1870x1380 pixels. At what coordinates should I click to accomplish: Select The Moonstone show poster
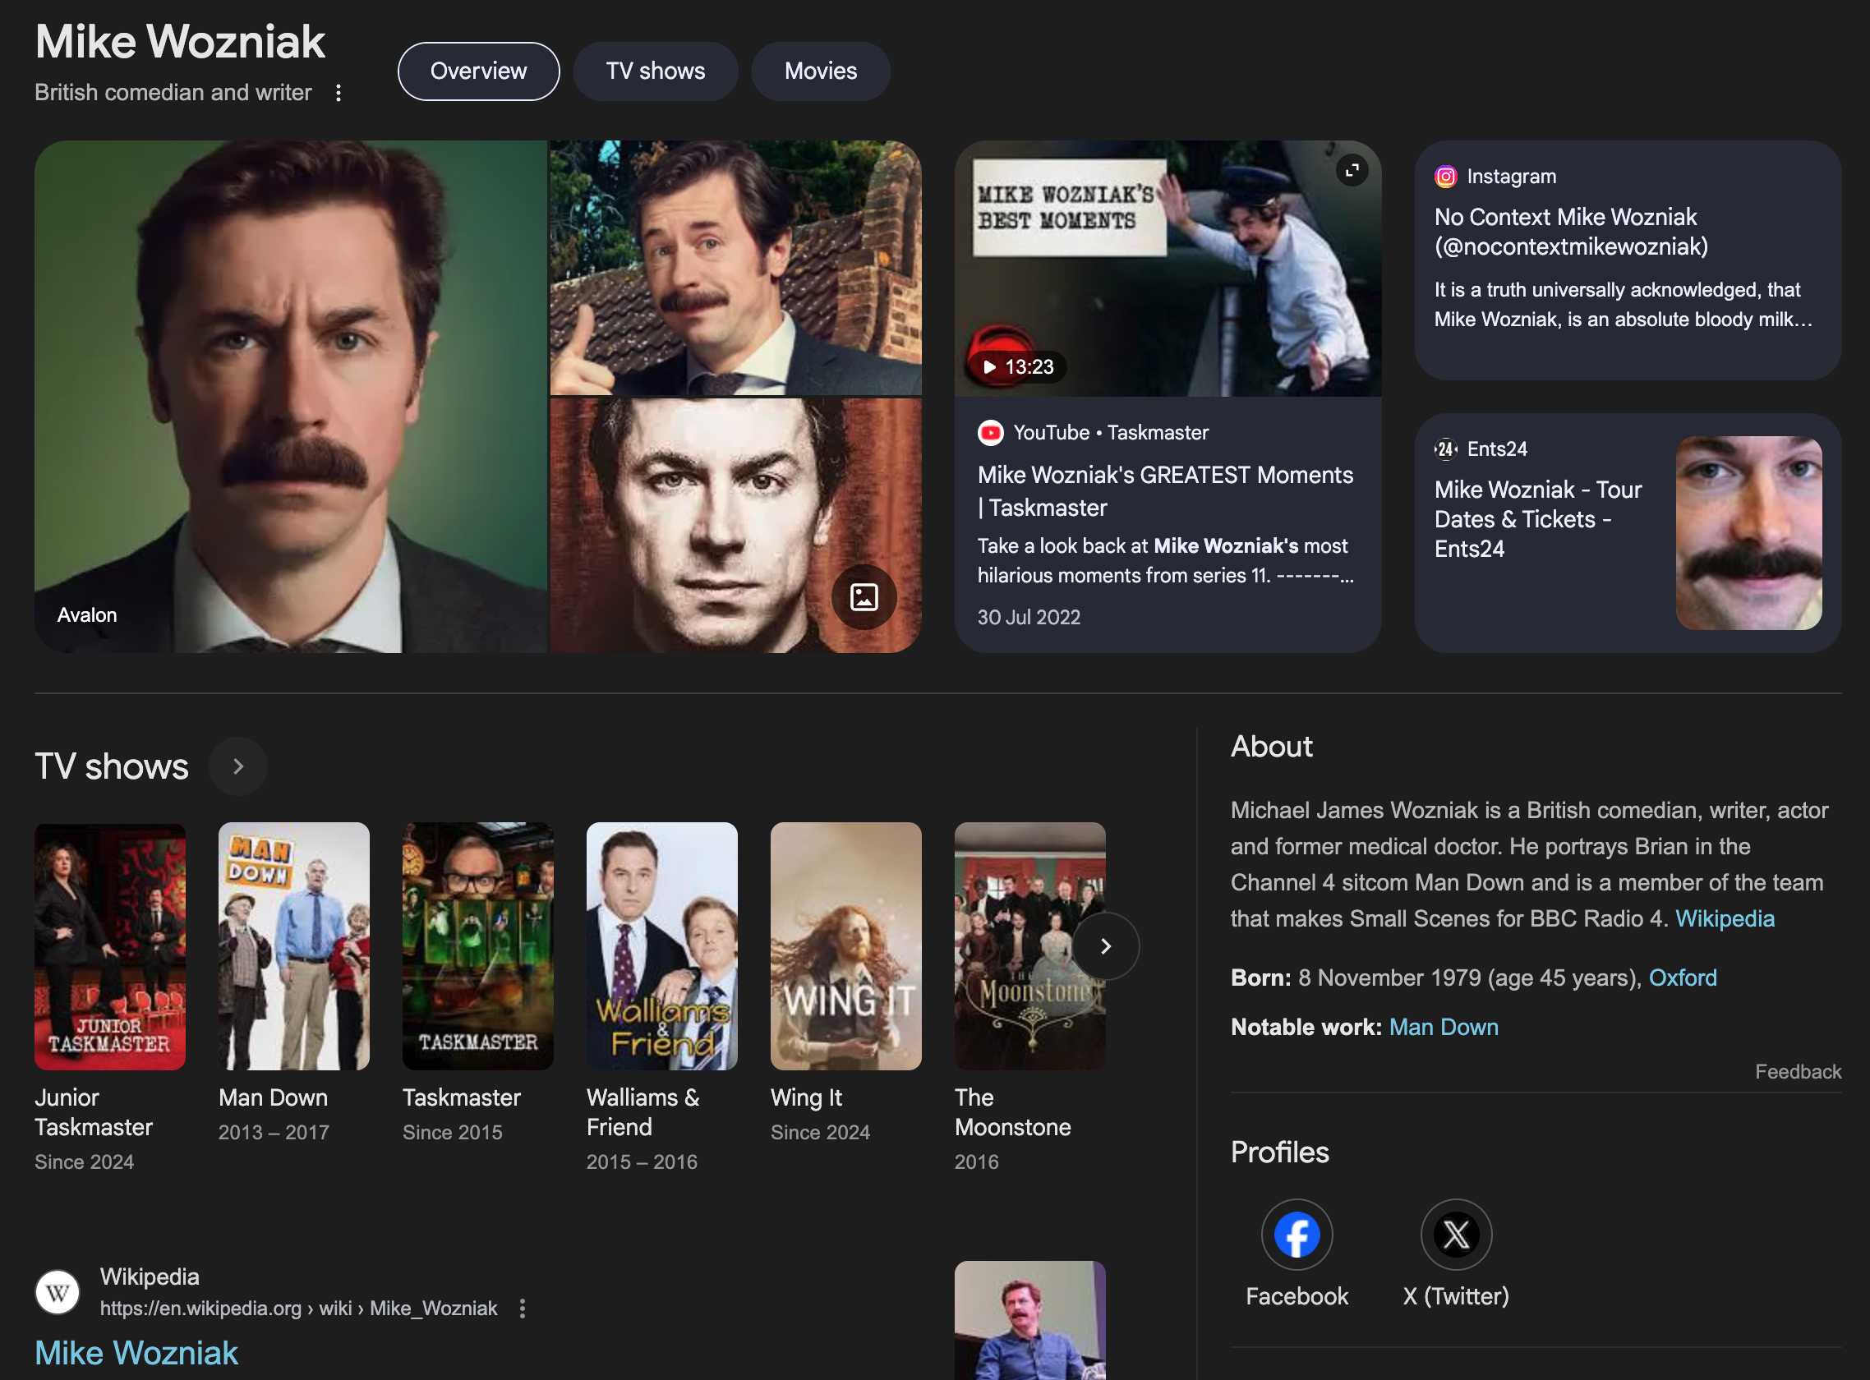click(x=1029, y=946)
